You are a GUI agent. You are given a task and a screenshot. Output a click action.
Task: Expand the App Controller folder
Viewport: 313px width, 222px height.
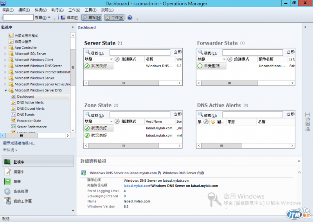point(5,48)
